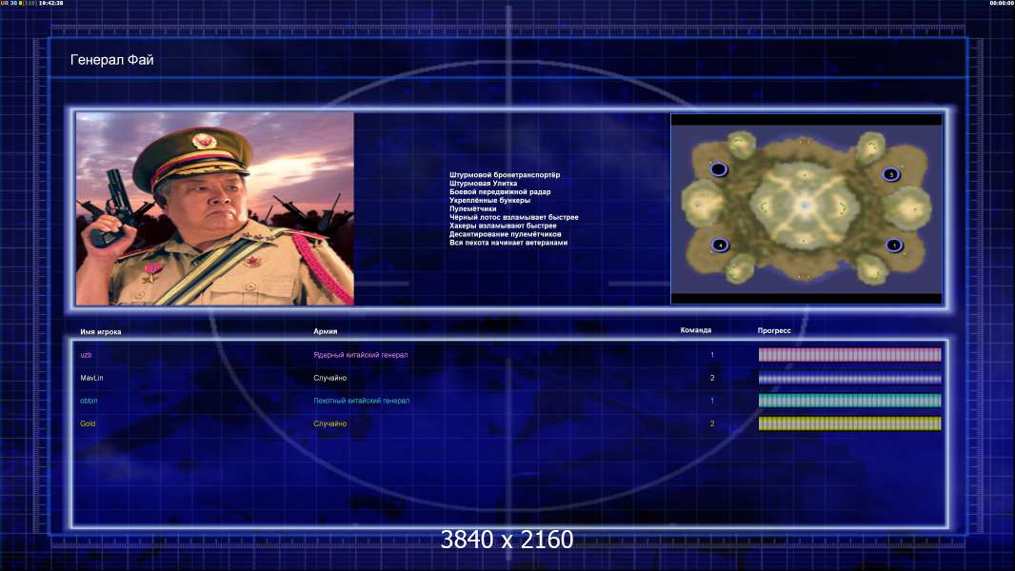
Task: Click 'Вся пехота начинает ветеранами' line
Action: tap(508, 243)
